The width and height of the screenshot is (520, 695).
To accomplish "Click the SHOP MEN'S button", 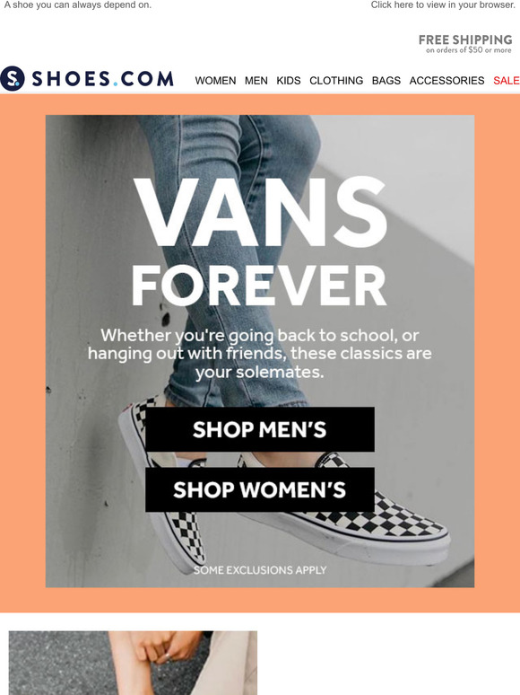I will tap(260, 429).
